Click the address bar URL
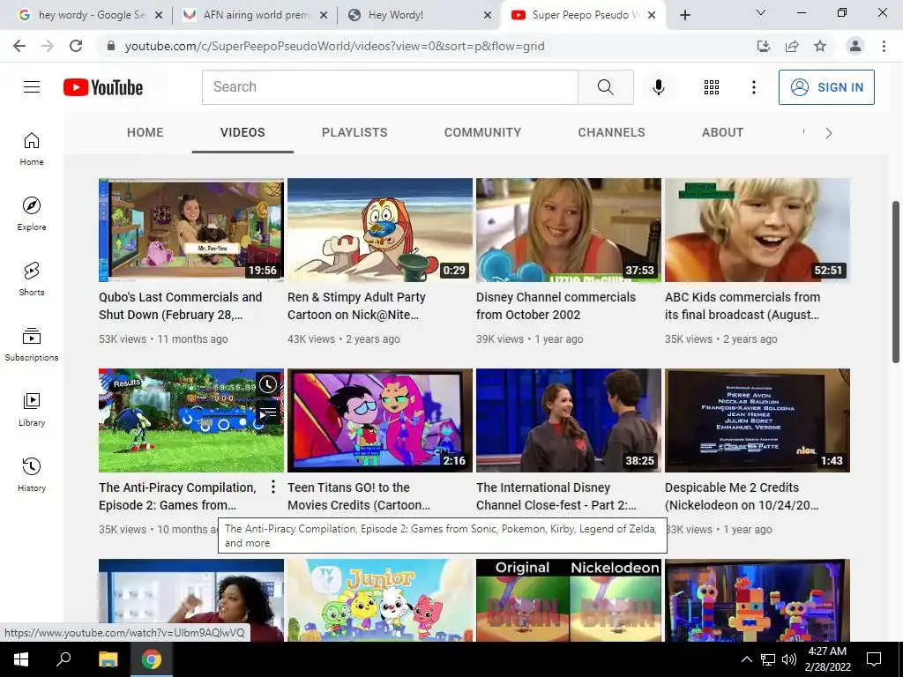 [334, 46]
